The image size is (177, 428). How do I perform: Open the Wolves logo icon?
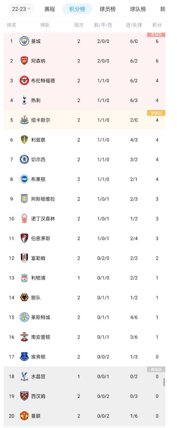coord(24,298)
